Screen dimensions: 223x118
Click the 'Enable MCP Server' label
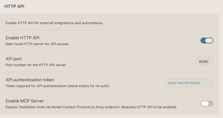pos(25,101)
